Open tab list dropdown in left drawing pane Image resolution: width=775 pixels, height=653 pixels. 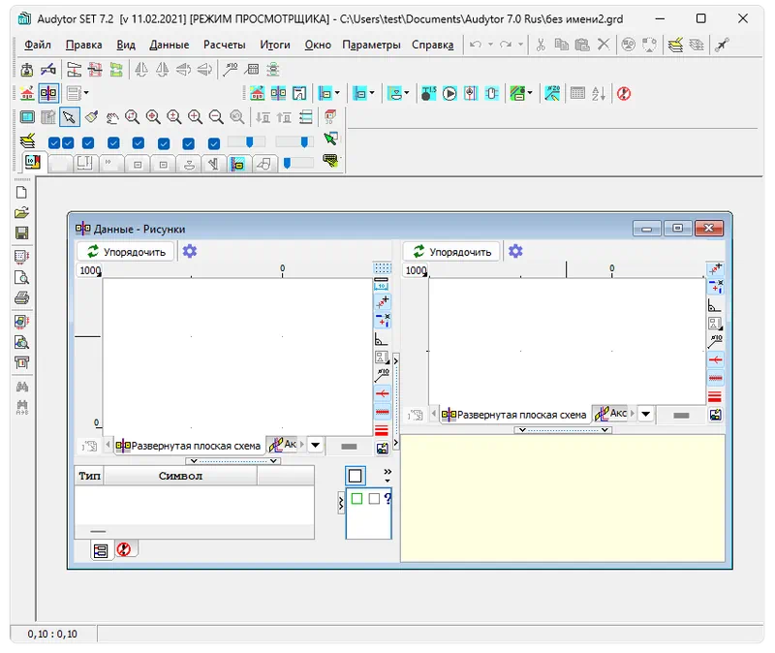[316, 445]
